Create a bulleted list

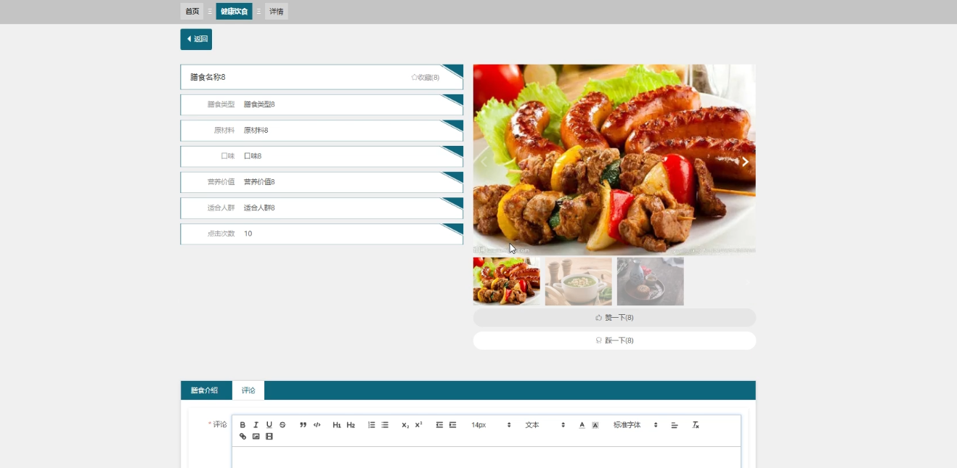pos(385,425)
